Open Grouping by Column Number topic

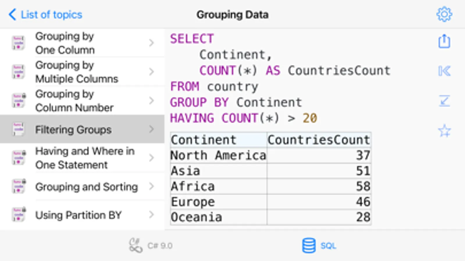(74, 101)
